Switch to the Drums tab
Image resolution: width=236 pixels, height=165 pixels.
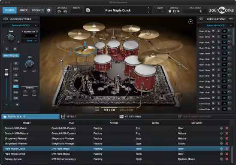click(x=9, y=10)
